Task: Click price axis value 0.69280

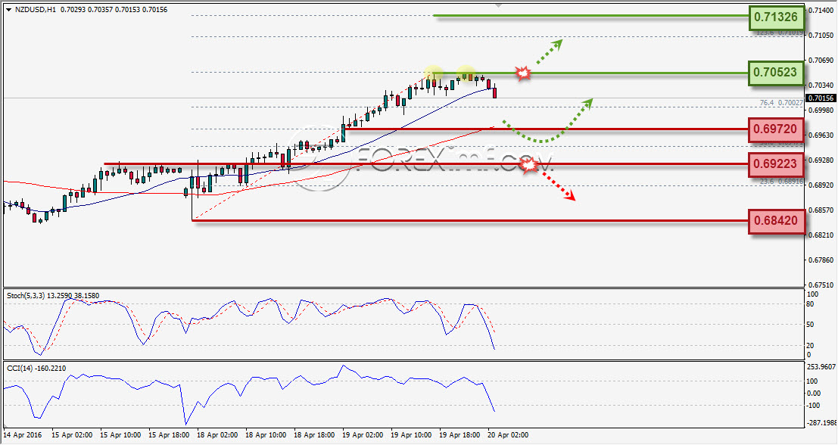Action: [821, 160]
